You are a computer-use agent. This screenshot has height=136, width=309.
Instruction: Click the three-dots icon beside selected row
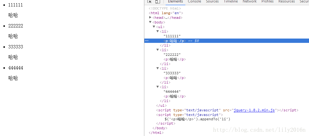pyautogui.click(x=146, y=41)
